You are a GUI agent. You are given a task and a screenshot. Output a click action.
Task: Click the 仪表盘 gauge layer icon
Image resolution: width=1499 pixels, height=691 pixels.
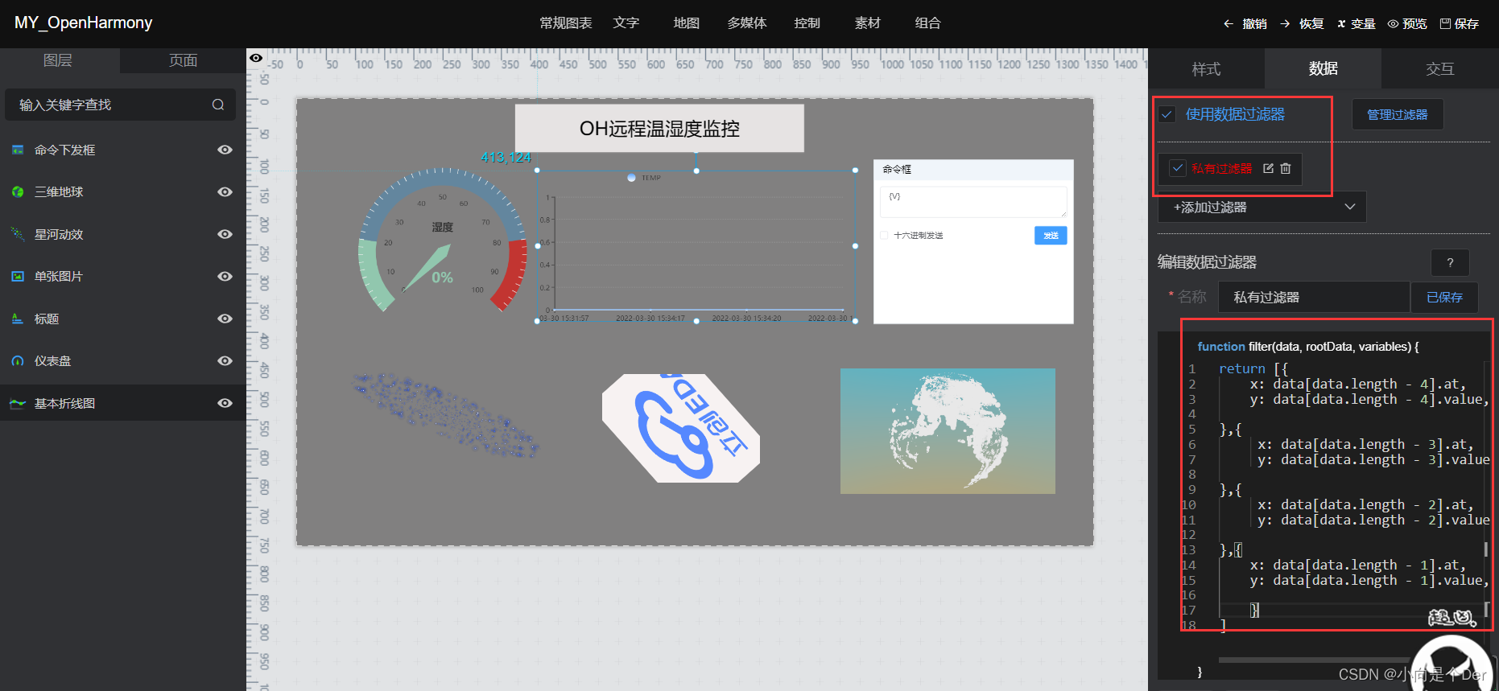point(18,360)
